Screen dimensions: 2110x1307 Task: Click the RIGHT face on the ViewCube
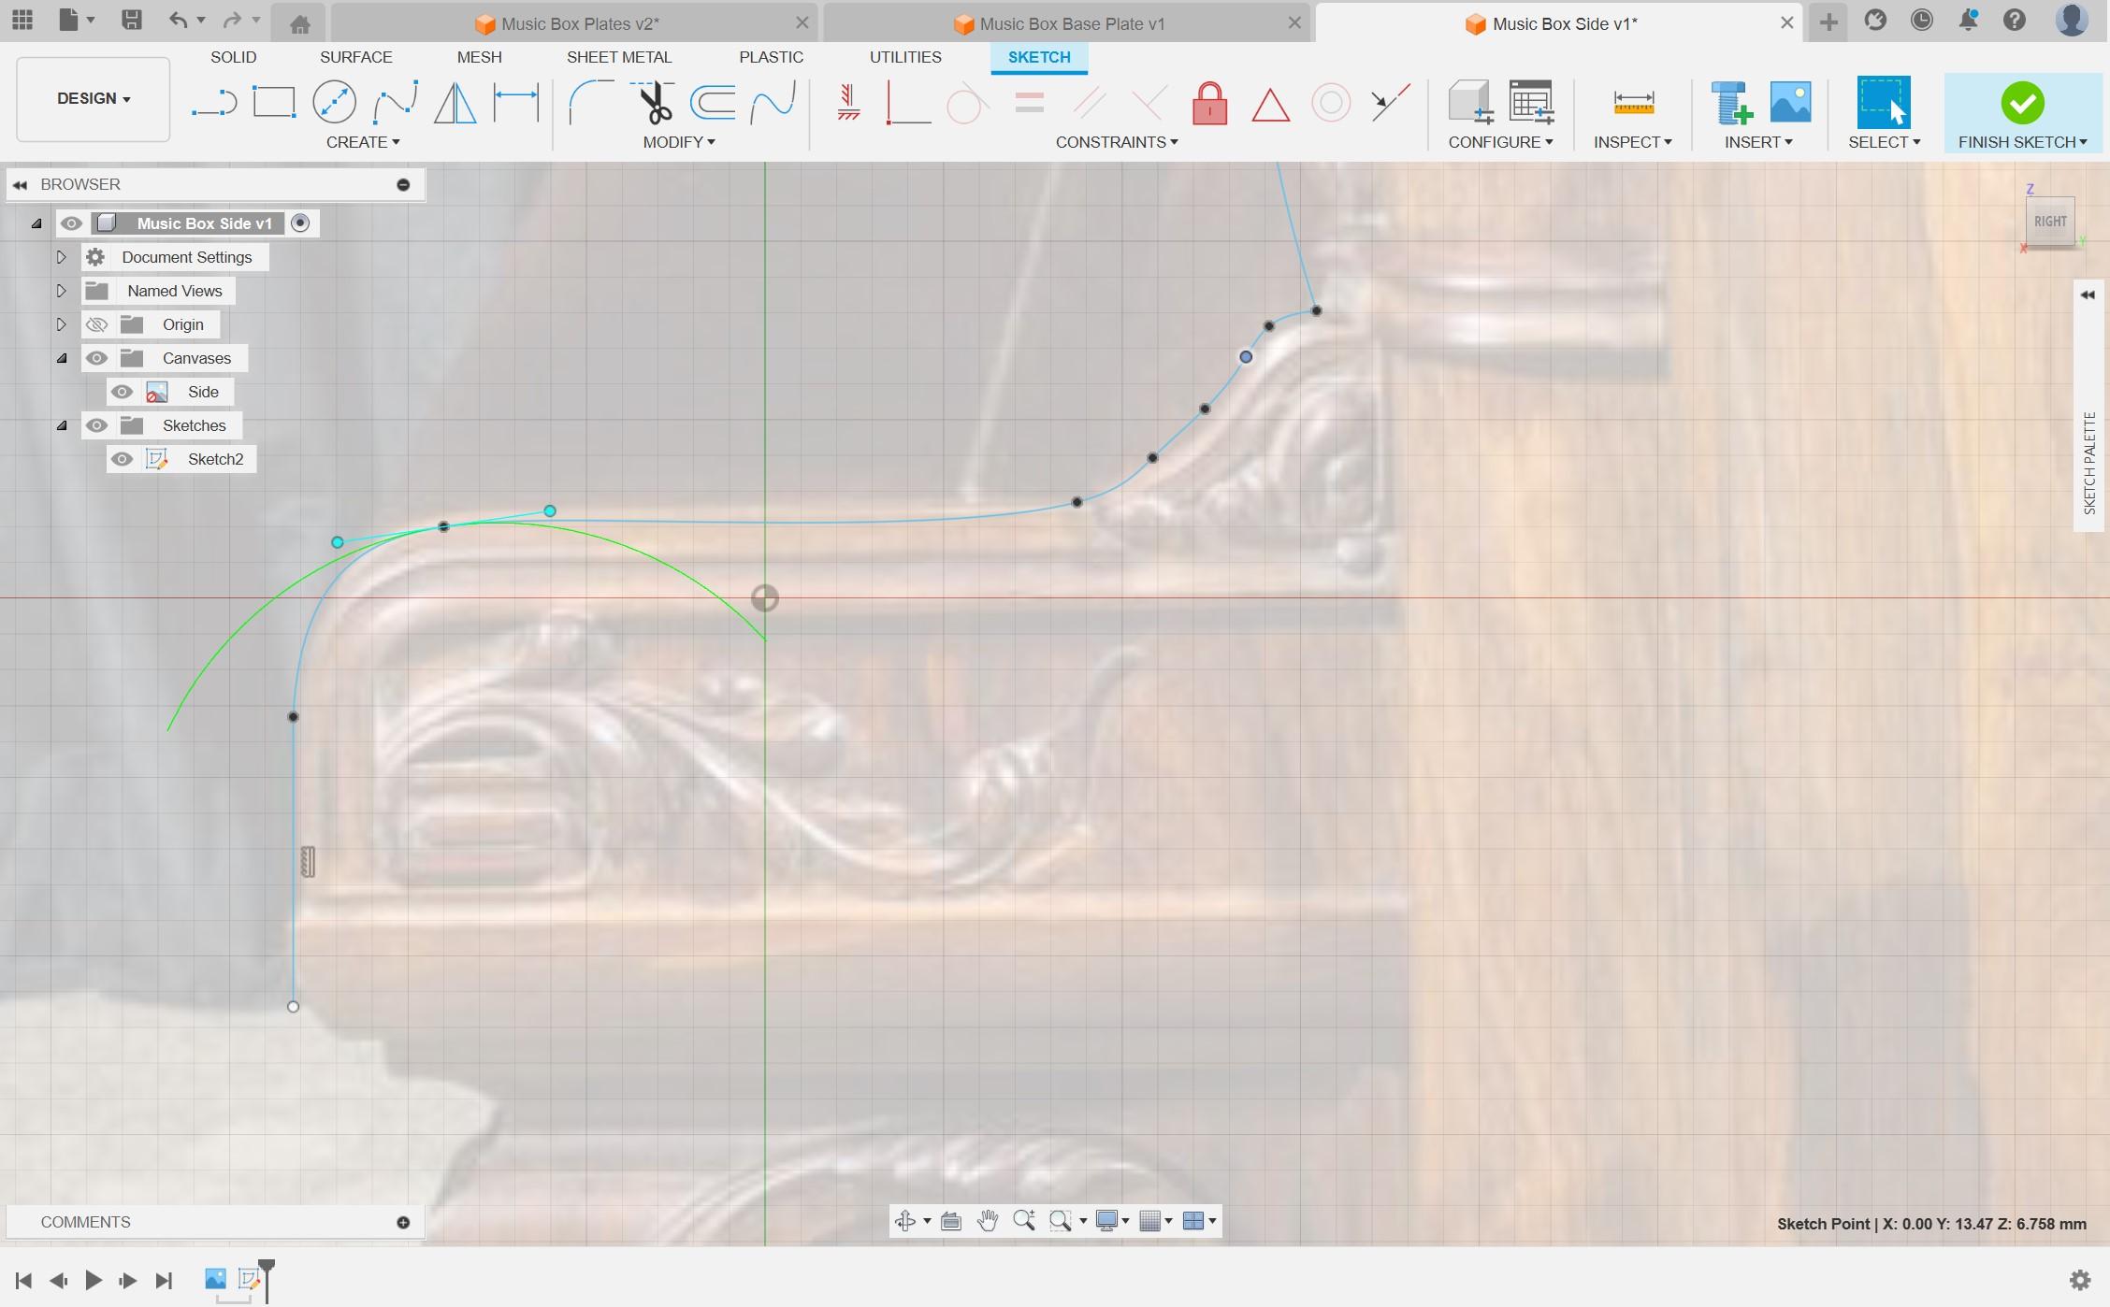coord(2050,222)
